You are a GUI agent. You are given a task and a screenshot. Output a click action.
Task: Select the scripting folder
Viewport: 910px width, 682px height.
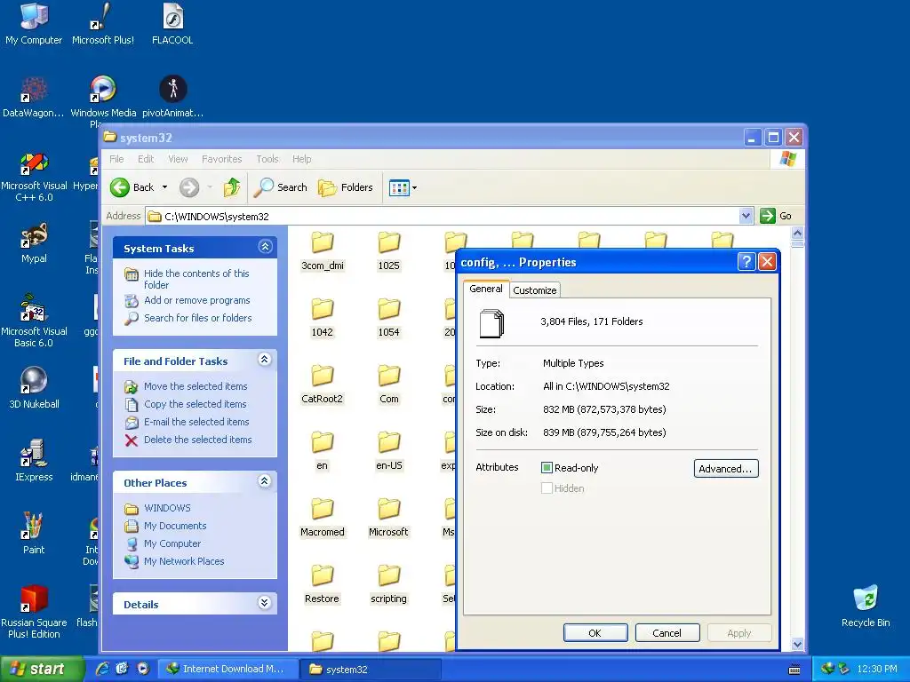coord(389,584)
